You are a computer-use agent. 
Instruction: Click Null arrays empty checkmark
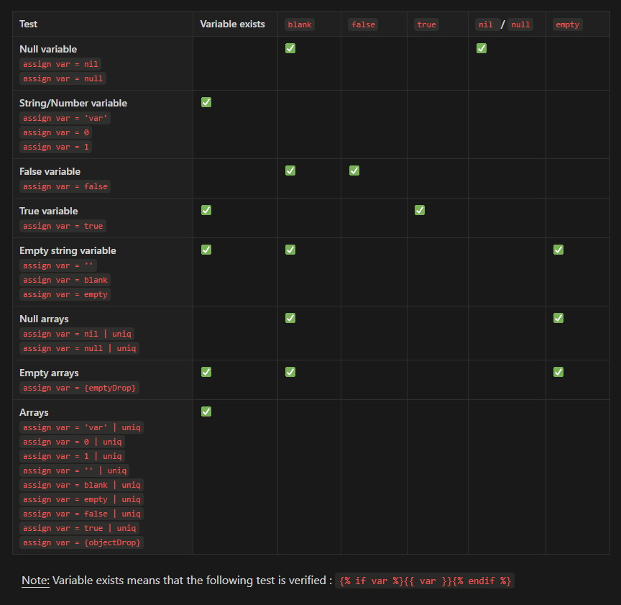[558, 318]
